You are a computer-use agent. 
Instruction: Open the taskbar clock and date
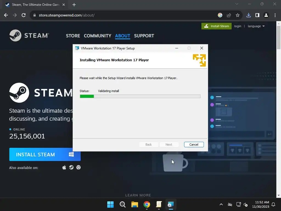[x=261, y=204]
